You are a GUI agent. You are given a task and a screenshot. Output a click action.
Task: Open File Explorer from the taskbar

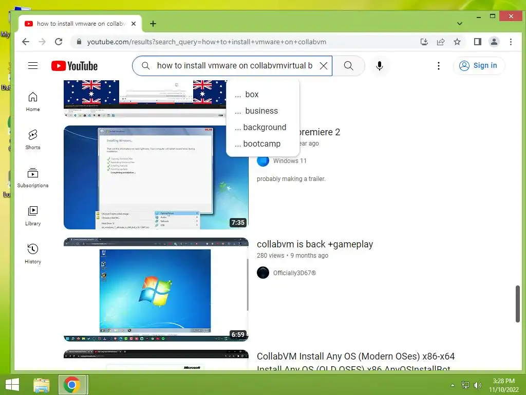coord(41,385)
